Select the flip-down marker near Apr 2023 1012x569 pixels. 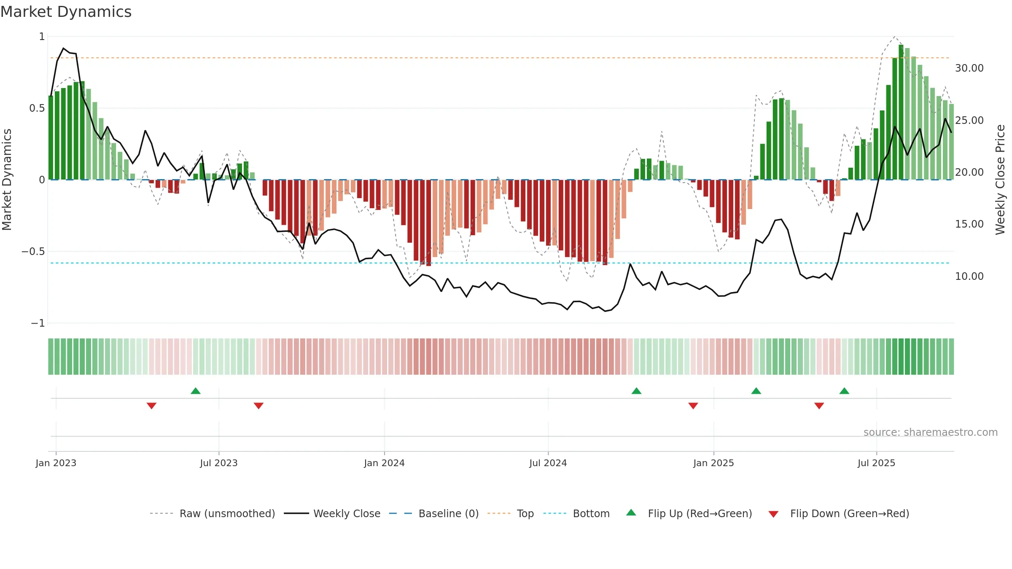[x=151, y=406]
